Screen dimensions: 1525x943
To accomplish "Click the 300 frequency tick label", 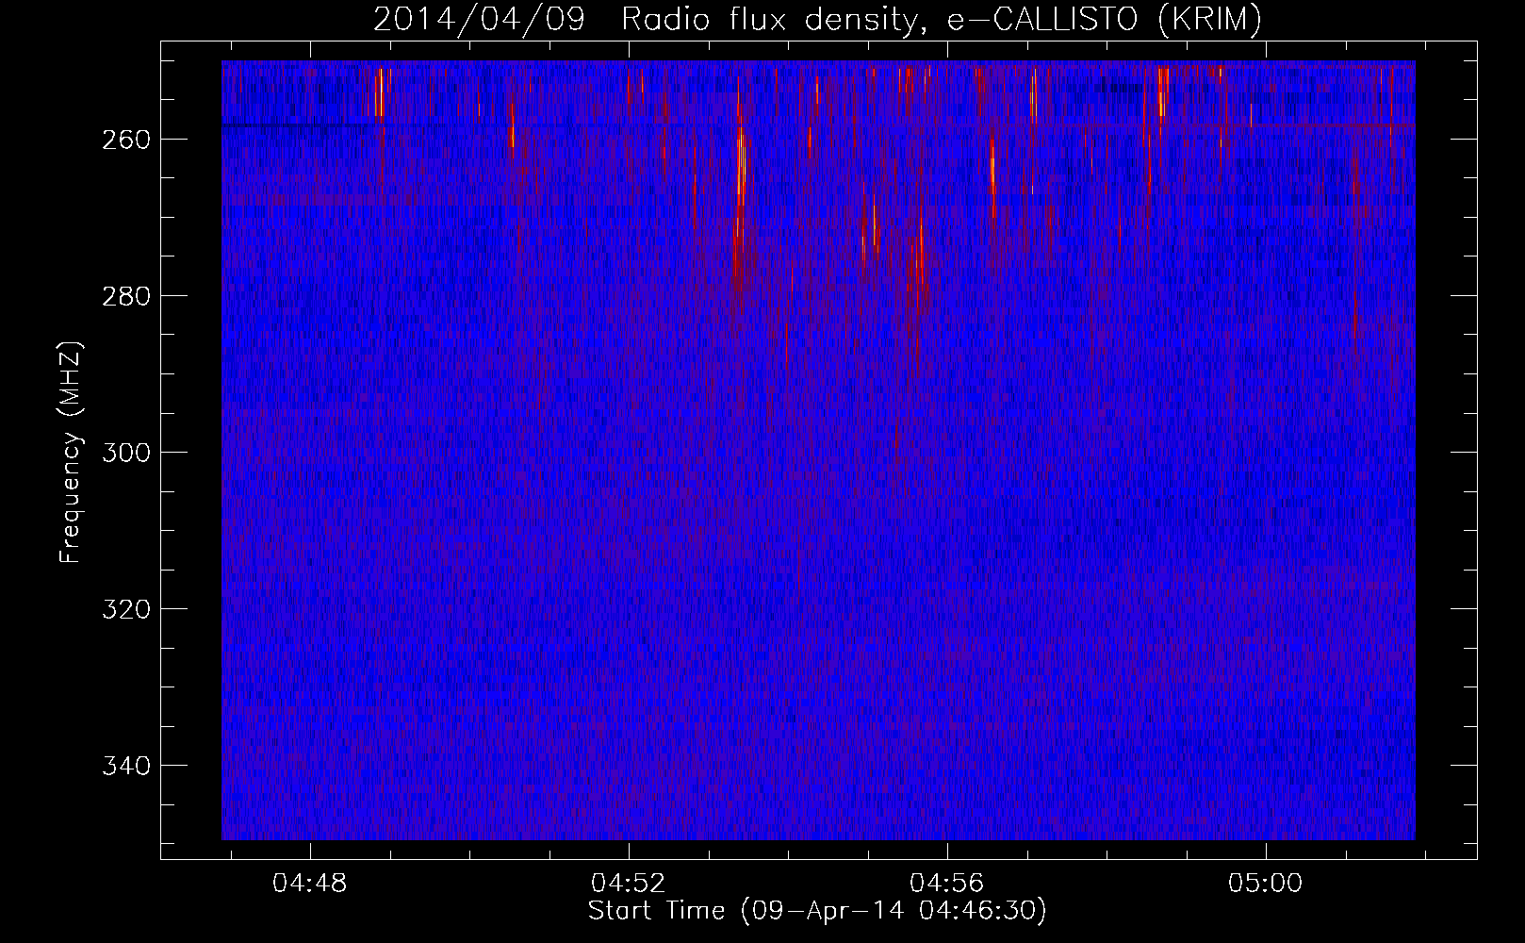I will tap(124, 453).
